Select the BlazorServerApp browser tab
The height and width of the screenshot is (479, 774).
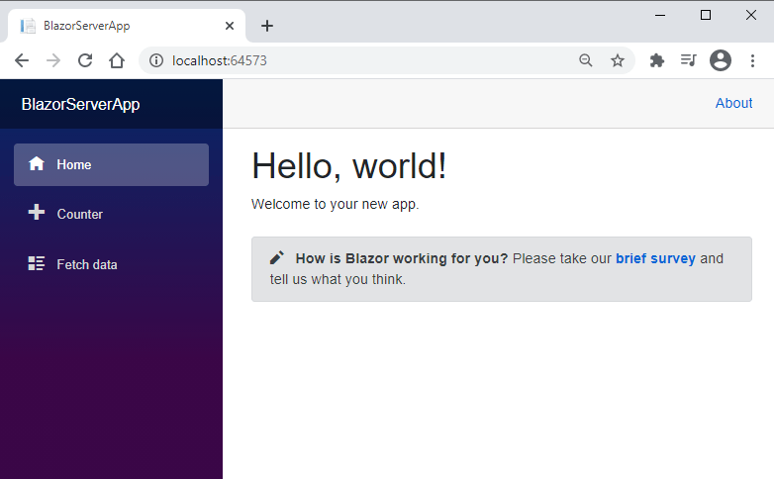pos(127,26)
